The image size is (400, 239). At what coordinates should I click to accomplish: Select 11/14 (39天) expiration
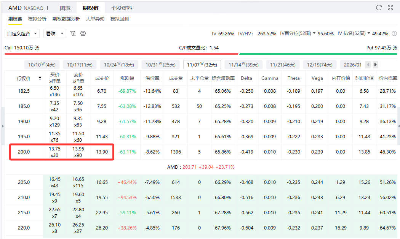(244, 65)
